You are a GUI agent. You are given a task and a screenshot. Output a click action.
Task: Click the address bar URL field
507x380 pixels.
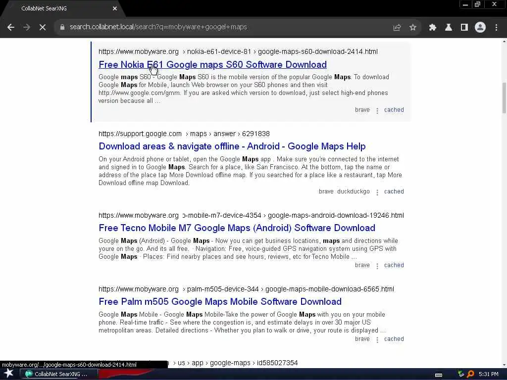[x=226, y=27]
